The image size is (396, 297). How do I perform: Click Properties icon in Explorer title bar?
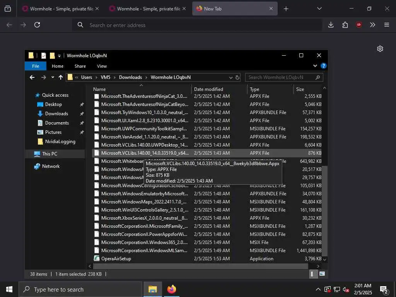44,56
